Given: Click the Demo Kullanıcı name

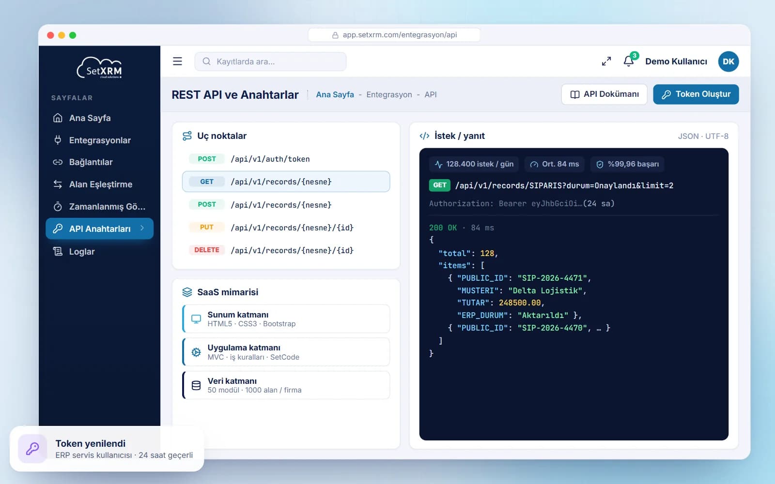Looking at the screenshot, I should click(x=676, y=61).
